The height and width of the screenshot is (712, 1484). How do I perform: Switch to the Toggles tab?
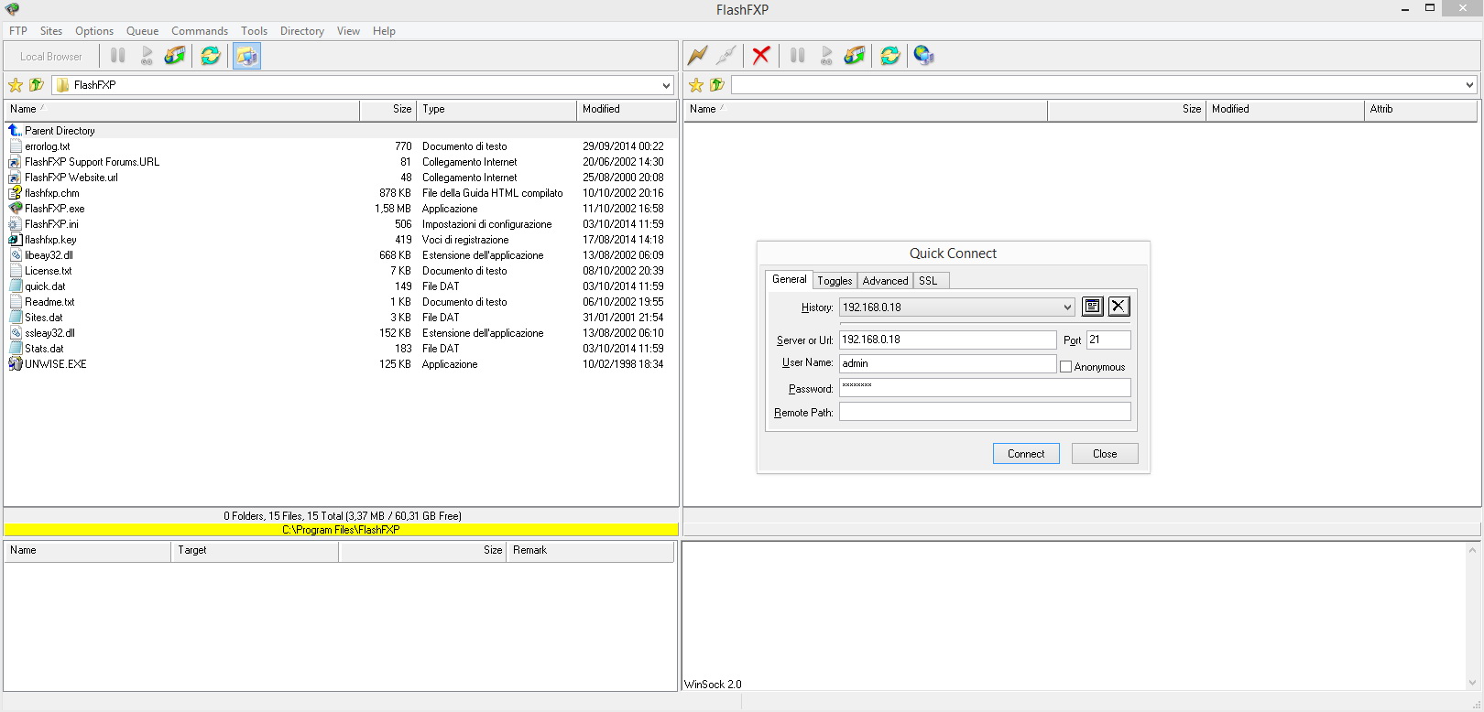[835, 281]
